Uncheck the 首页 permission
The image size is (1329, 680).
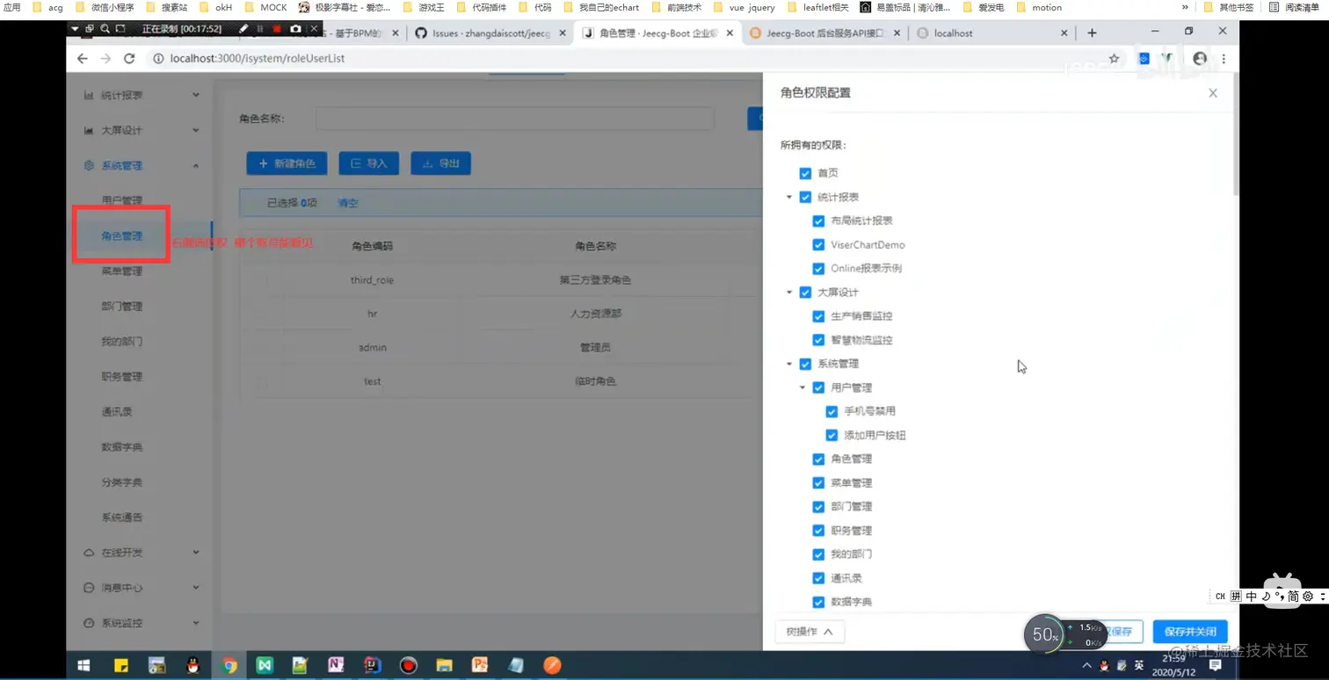click(805, 173)
